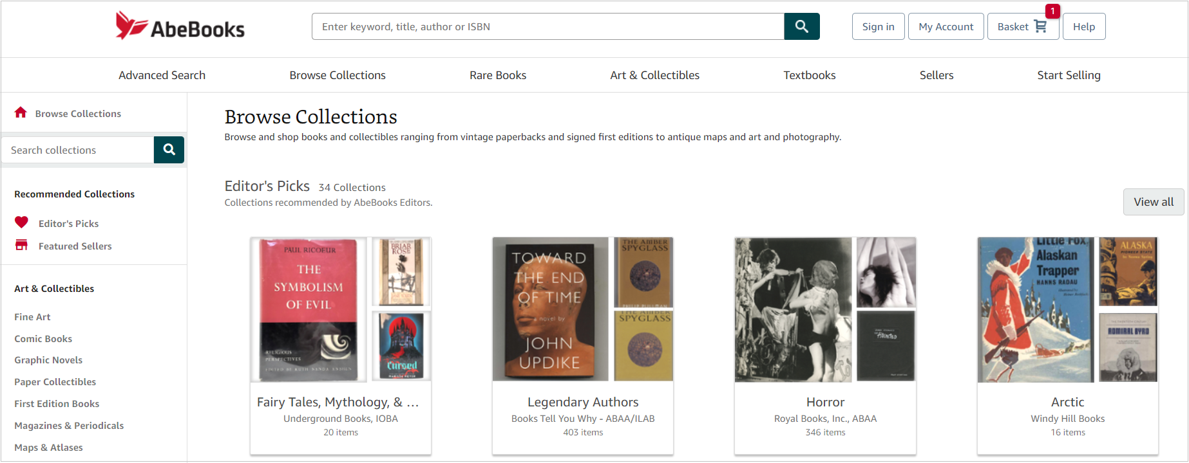Click the View all button
The image size is (1189, 463).
[1154, 202]
